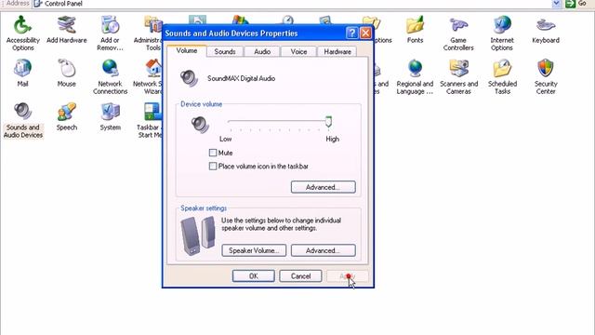Open Scheduled Tasks icon
Viewport: 595px width, 335px height.
tap(502, 76)
